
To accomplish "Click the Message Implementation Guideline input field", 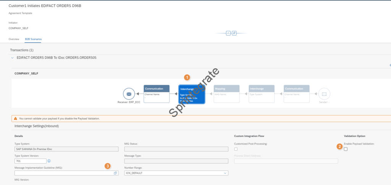I will (x=63, y=173).
